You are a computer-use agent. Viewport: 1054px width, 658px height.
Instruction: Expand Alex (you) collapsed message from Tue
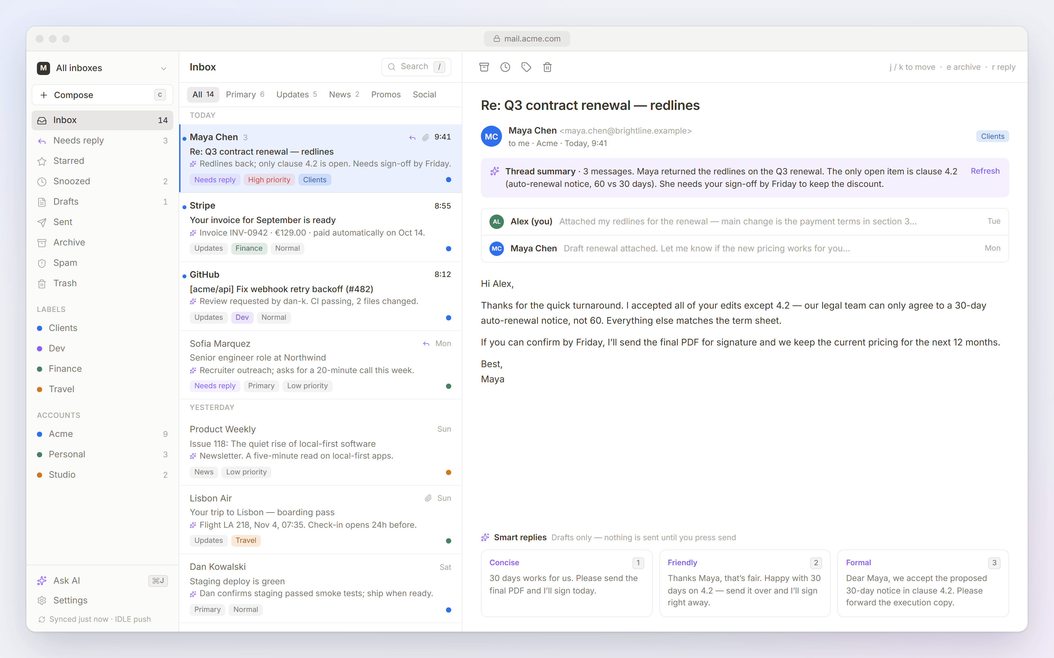point(745,221)
